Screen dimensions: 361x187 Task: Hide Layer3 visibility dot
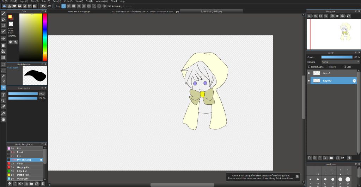pyautogui.click(x=309, y=73)
